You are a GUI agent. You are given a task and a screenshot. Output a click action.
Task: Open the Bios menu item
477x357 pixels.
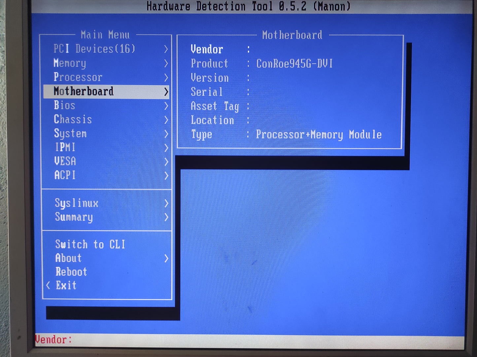pos(64,105)
